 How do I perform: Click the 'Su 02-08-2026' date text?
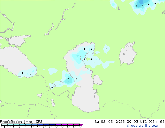(110, 122)
